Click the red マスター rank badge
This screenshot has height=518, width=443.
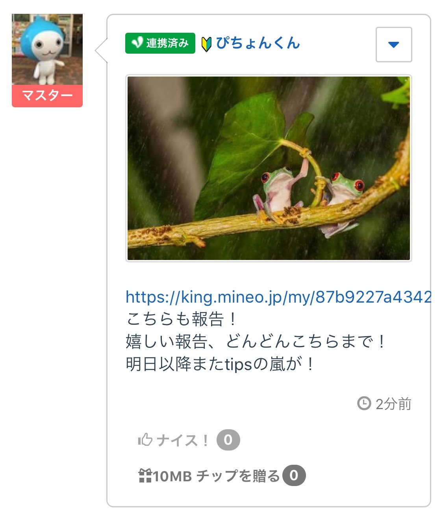pos(47,95)
